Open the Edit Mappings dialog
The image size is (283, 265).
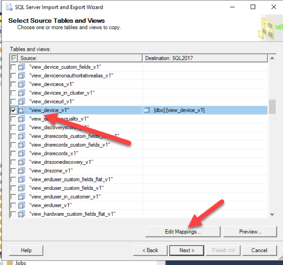[183, 231]
